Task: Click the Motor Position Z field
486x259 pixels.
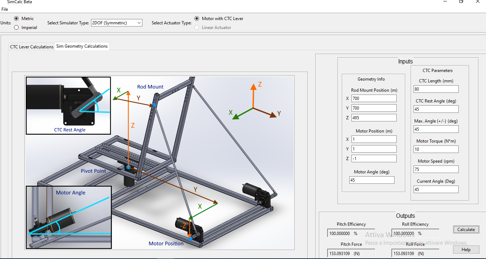Action: point(374,159)
